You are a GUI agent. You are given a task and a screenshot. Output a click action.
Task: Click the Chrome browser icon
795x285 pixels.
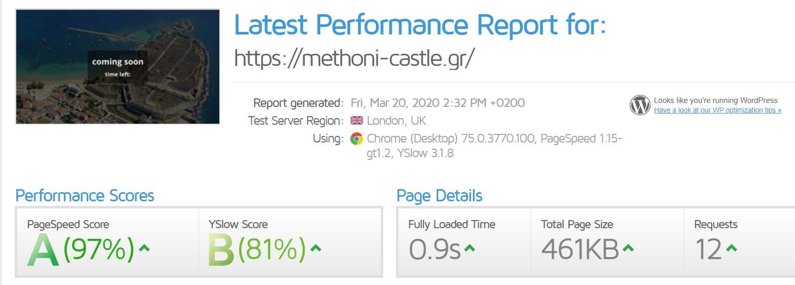tap(356, 138)
